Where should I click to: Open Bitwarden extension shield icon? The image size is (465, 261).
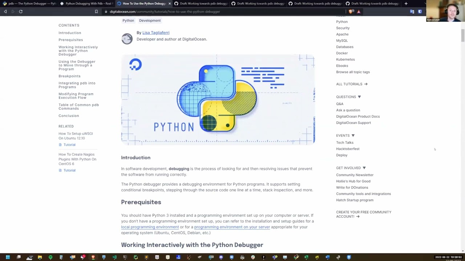click(x=420, y=12)
